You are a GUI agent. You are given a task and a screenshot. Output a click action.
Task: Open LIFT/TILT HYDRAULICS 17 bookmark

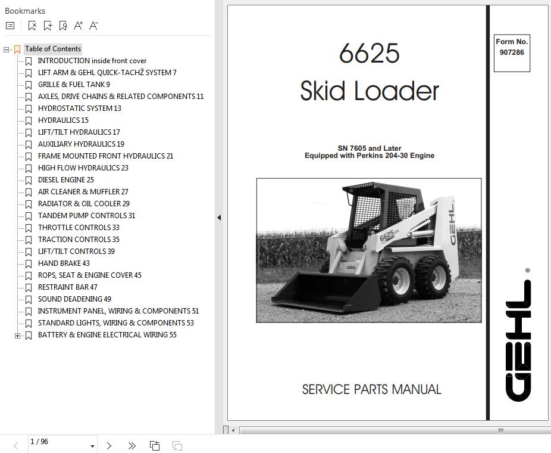tap(79, 132)
